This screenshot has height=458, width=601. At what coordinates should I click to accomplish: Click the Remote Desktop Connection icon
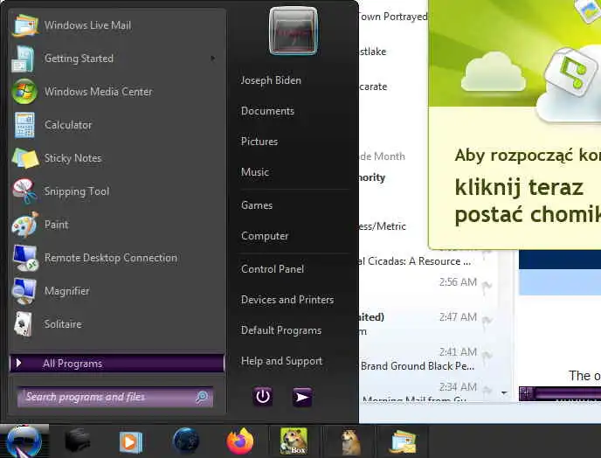(25, 258)
